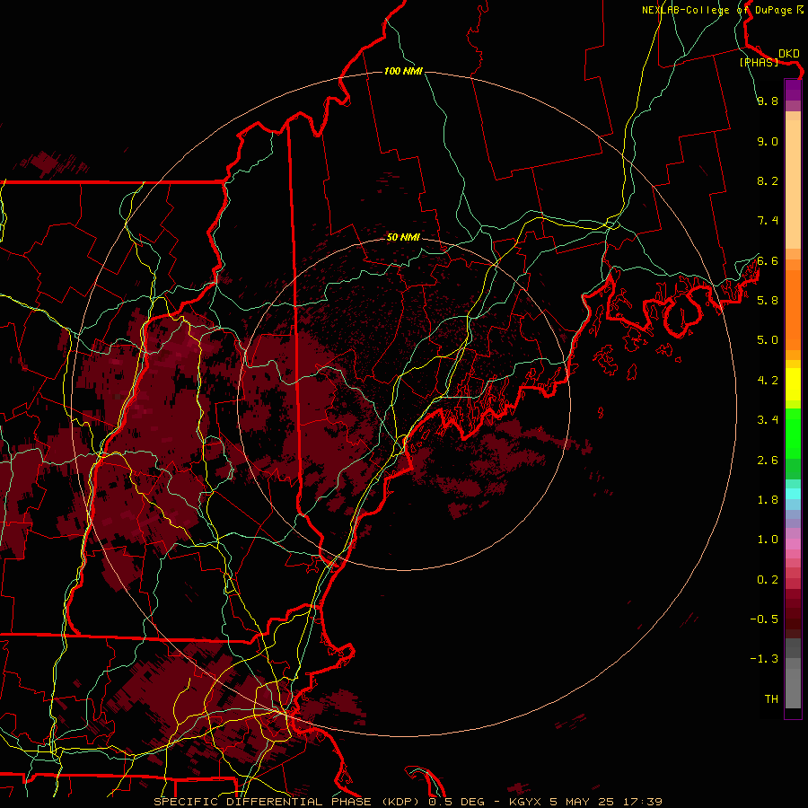Pick the bright green band on the scale
Image resolution: width=808 pixels, height=808 pixels.
(x=793, y=433)
